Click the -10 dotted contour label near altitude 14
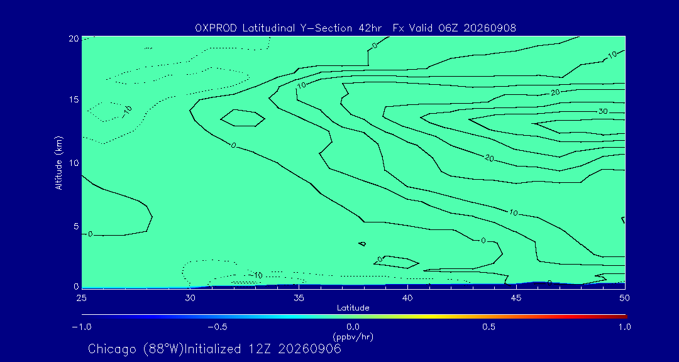The width and height of the screenshot is (679, 362). coord(127,111)
